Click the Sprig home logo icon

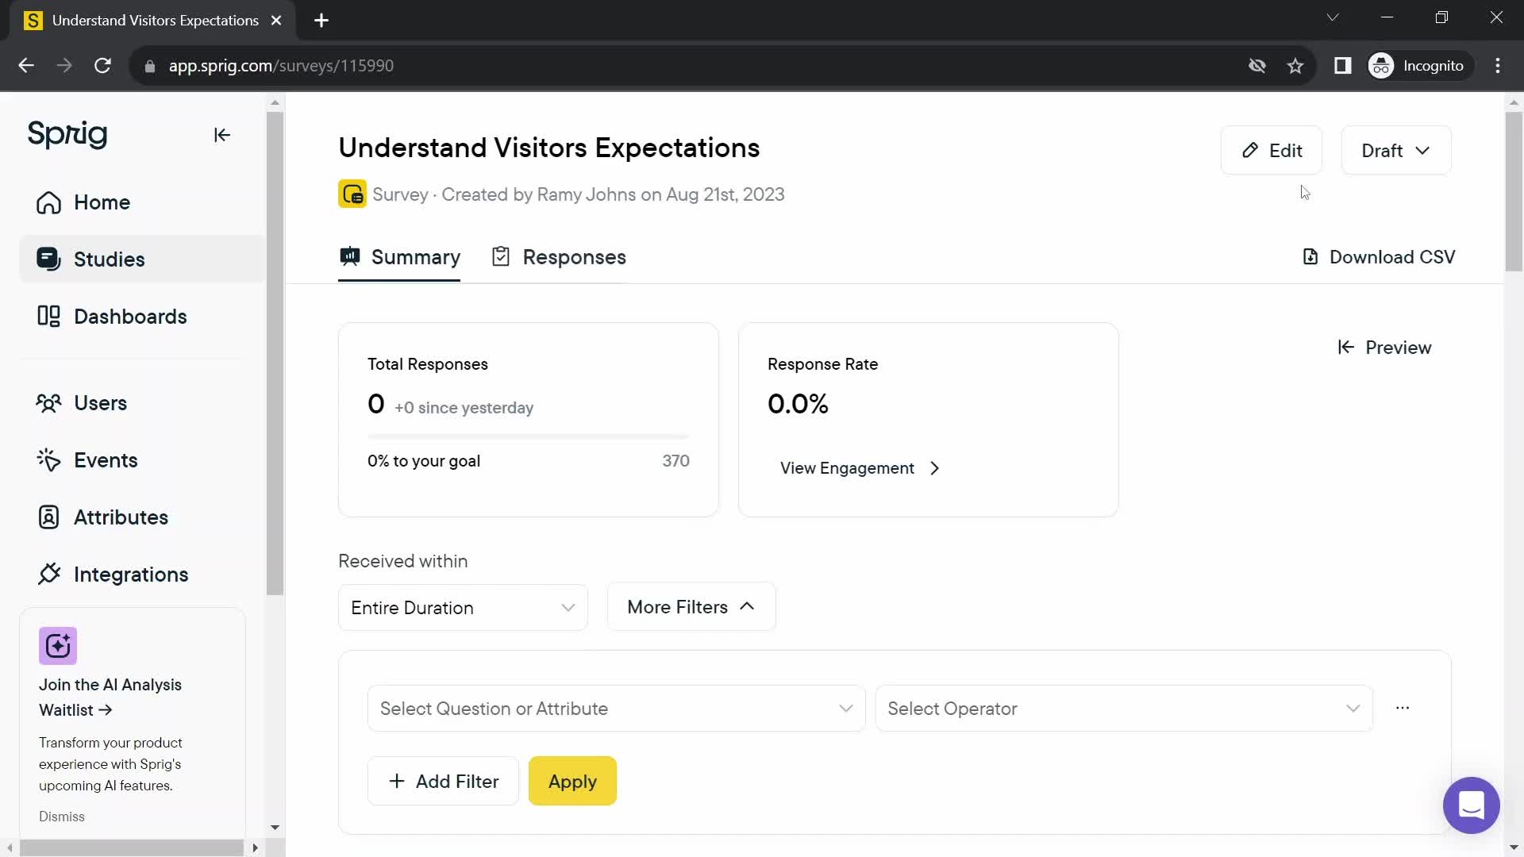click(68, 134)
